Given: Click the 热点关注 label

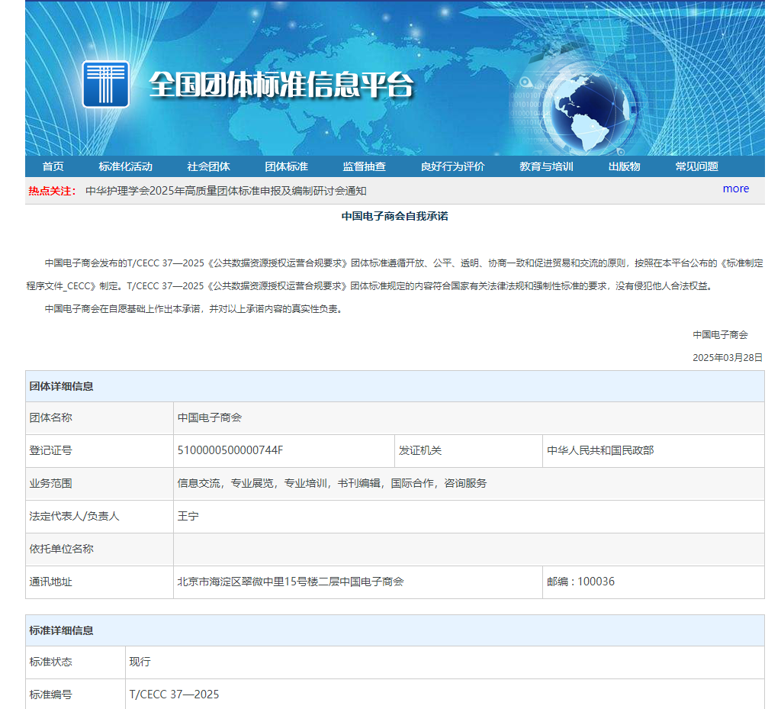Looking at the screenshot, I should (x=53, y=191).
